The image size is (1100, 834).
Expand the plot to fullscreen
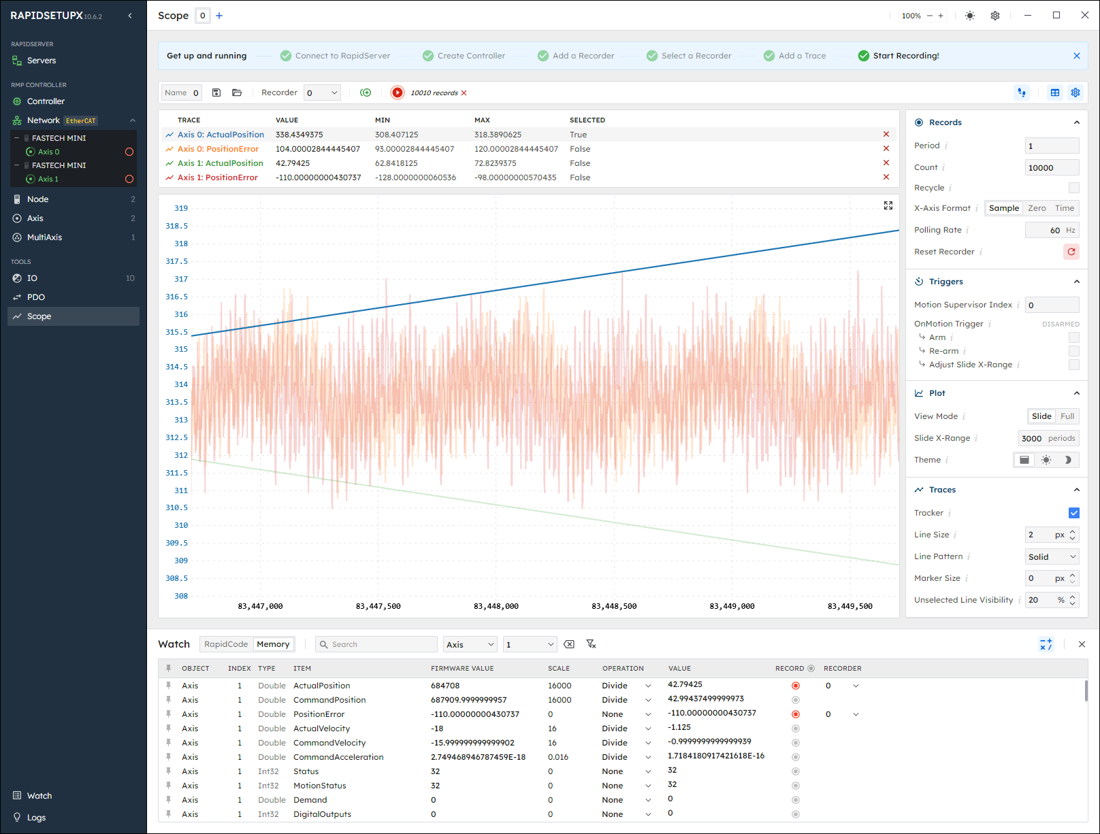[888, 205]
